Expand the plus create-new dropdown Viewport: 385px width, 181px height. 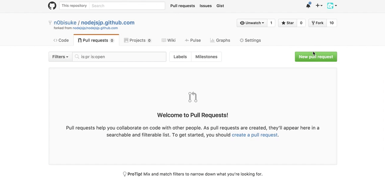319,5
